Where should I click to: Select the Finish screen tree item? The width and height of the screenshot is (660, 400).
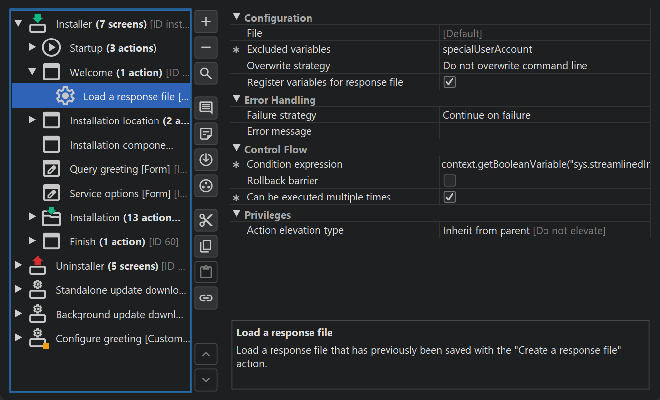pyautogui.click(x=82, y=242)
